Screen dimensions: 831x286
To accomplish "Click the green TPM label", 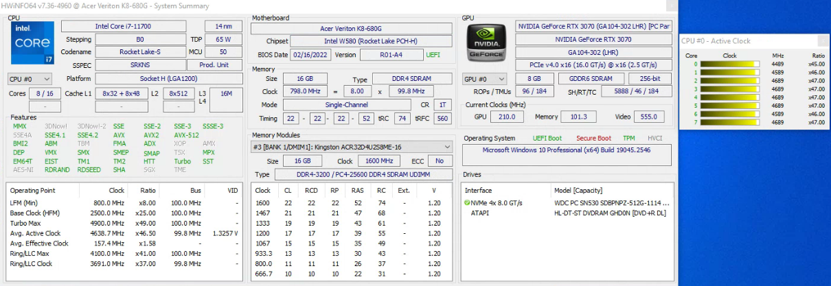I will pos(628,138).
